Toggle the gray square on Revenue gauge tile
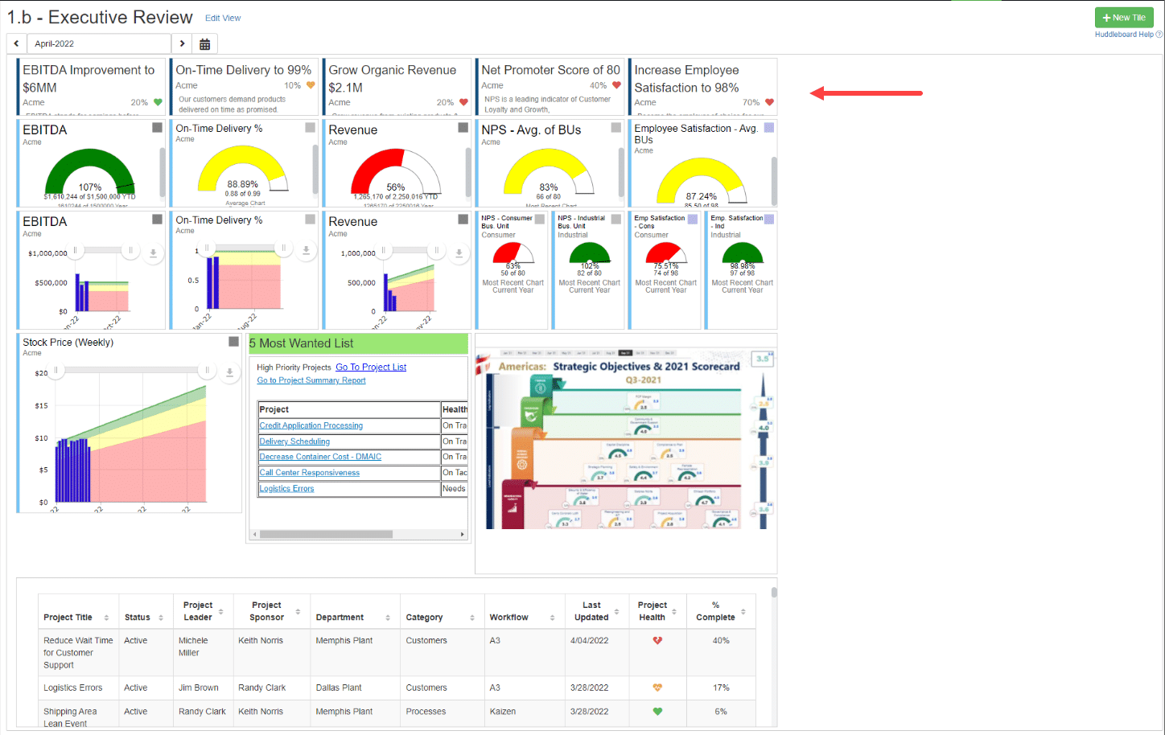Image resolution: width=1165 pixels, height=735 pixels. [463, 128]
